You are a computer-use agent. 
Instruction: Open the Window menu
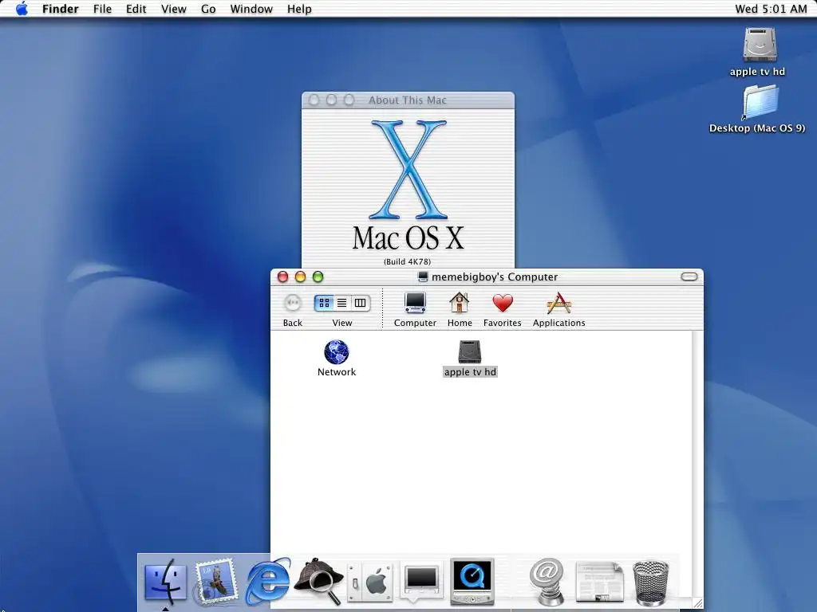pos(251,9)
